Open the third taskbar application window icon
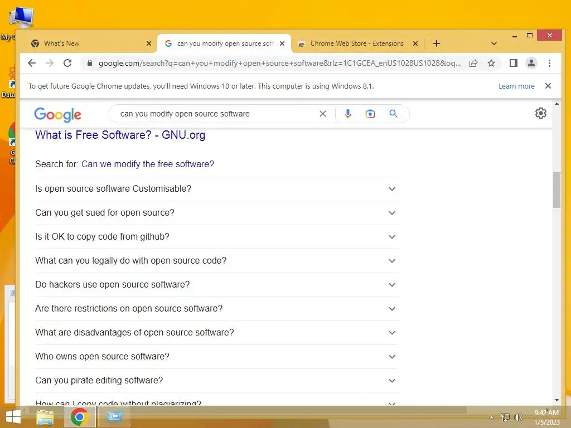 click(x=114, y=417)
